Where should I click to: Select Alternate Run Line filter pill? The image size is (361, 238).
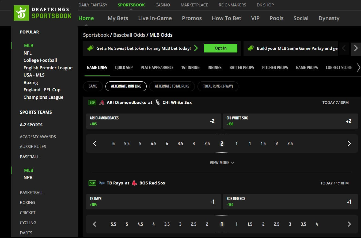pyautogui.click(x=126, y=86)
